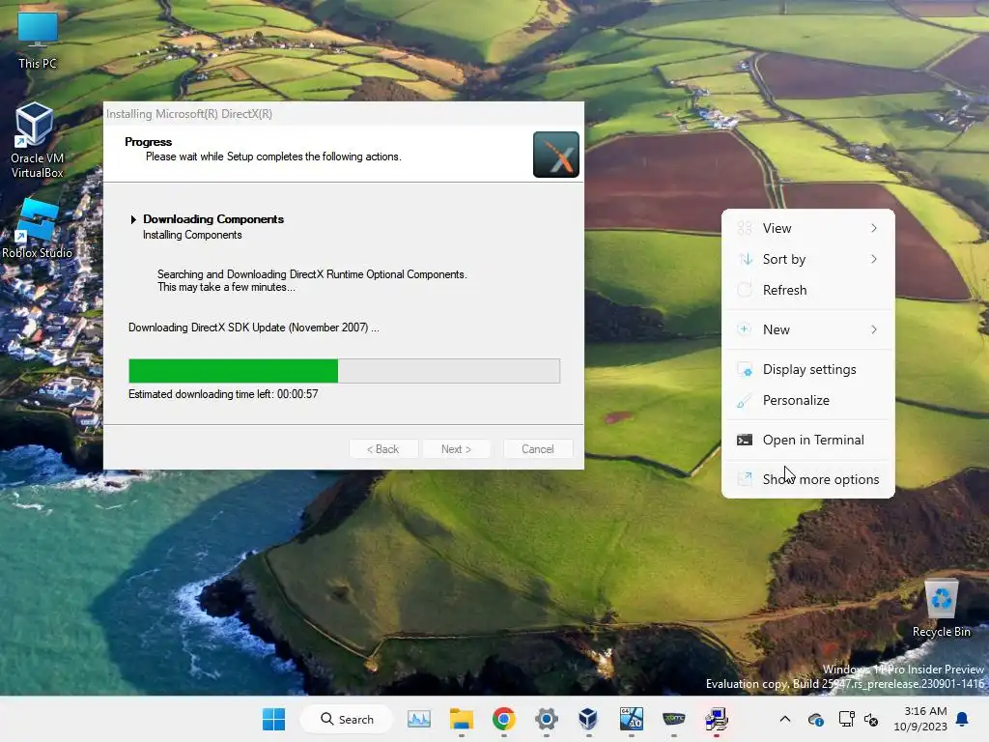Viewport: 989px width, 742px height.
Task: Open the This PC desktop icon
Action: pos(38,39)
